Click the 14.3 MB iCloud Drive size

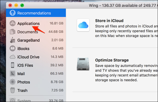57,57
